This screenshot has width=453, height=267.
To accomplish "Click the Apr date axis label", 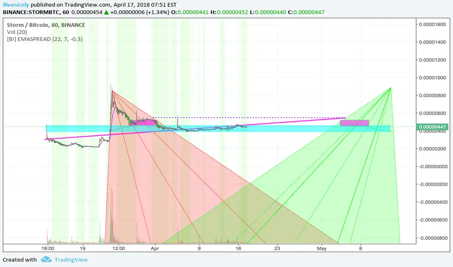I will coord(155,248).
